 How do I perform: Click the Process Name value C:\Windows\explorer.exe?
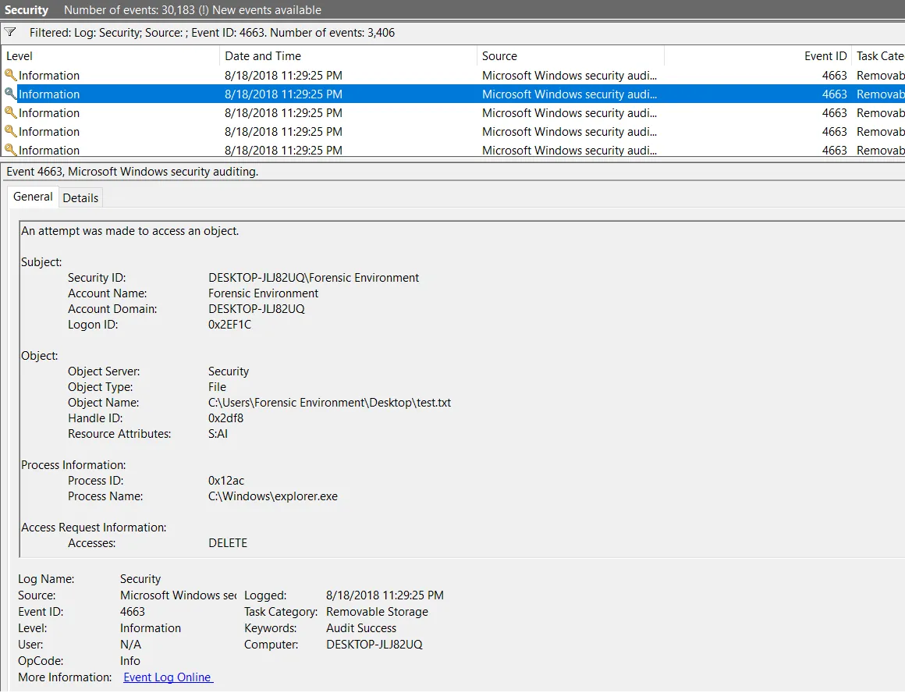(x=273, y=496)
